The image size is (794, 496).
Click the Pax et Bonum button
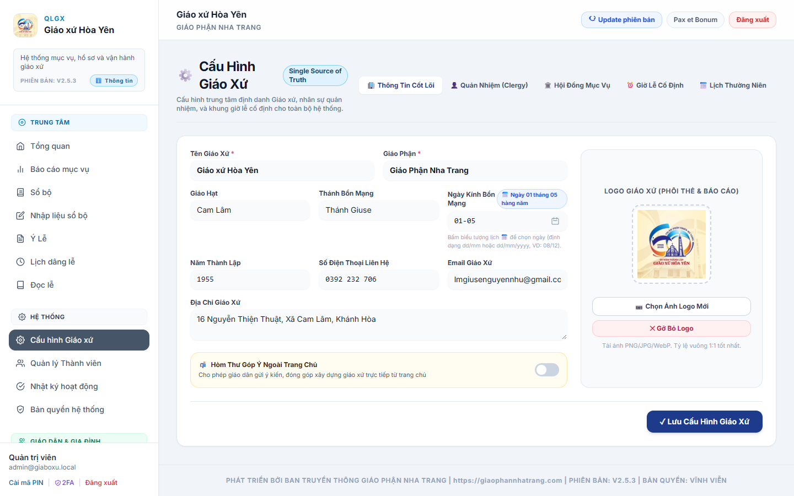[695, 20]
